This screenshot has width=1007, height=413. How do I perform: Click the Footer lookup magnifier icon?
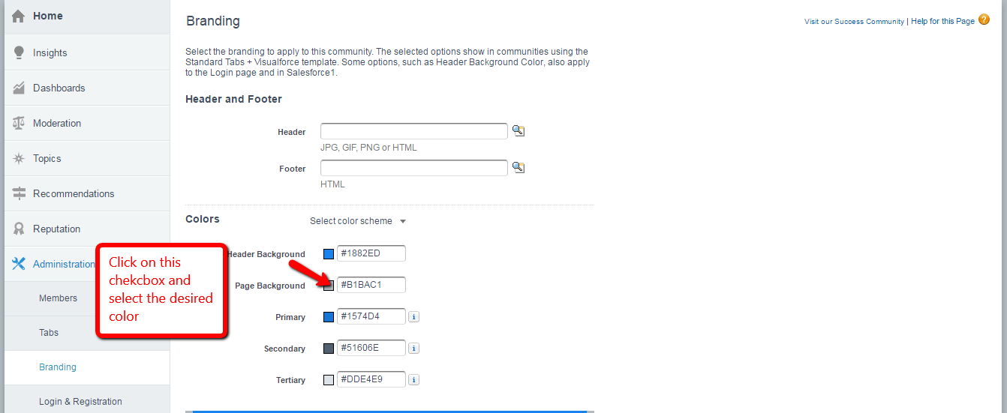click(518, 168)
